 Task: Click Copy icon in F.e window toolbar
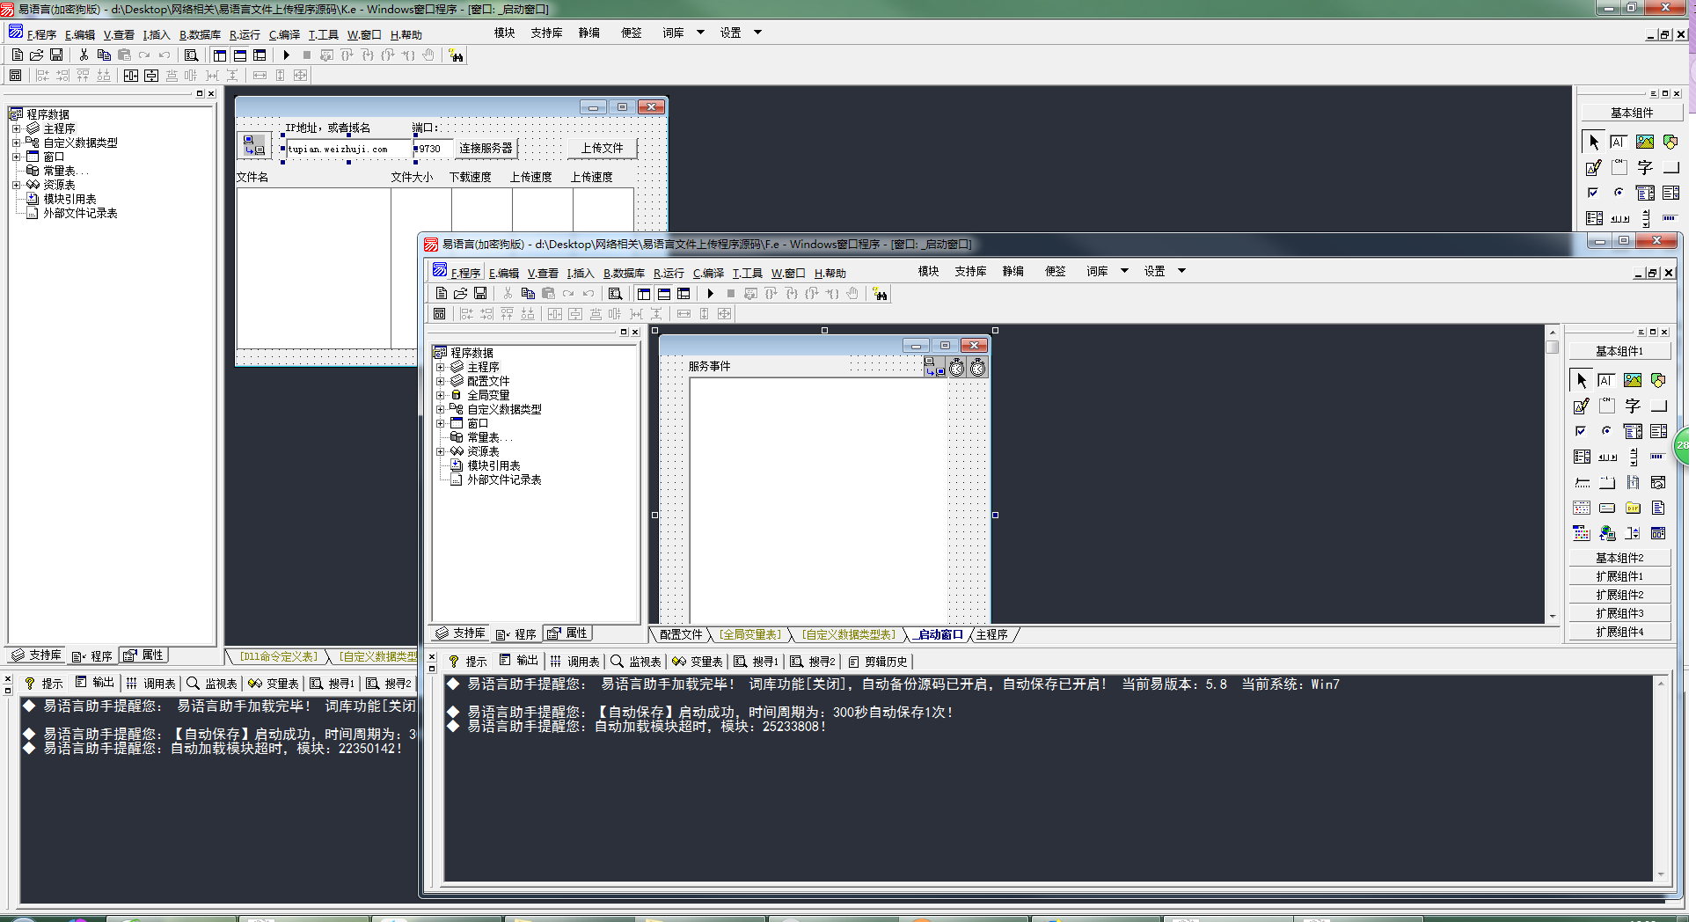(528, 294)
